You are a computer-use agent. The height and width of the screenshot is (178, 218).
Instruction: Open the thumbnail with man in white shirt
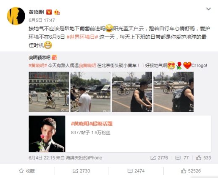point(90,92)
